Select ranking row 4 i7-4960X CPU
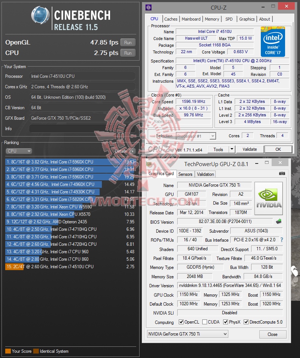 point(70,184)
